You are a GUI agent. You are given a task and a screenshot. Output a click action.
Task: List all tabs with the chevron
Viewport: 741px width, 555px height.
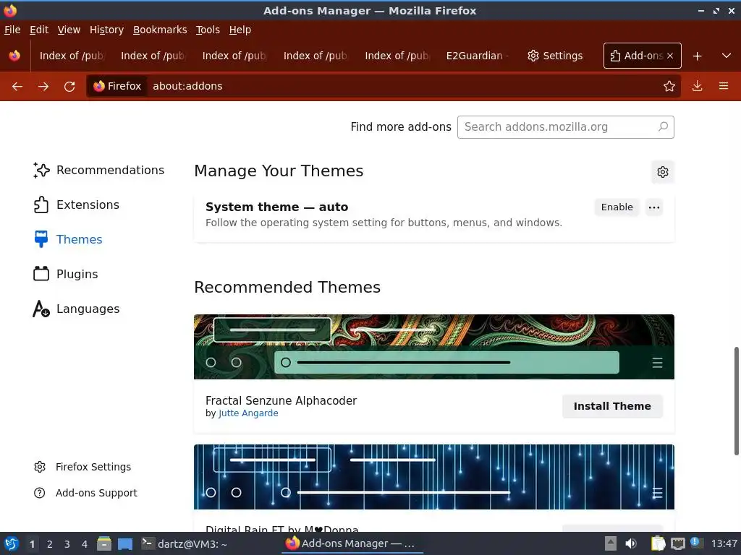(x=727, y=56)
